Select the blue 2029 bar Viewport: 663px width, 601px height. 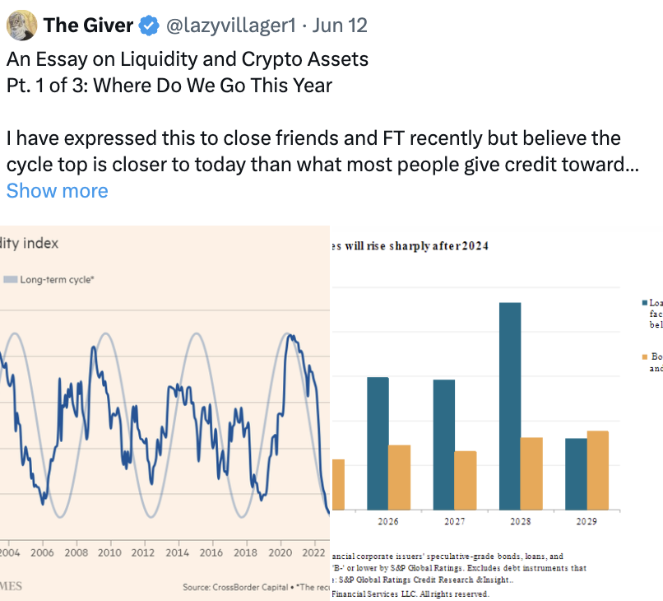coord(576,473)
